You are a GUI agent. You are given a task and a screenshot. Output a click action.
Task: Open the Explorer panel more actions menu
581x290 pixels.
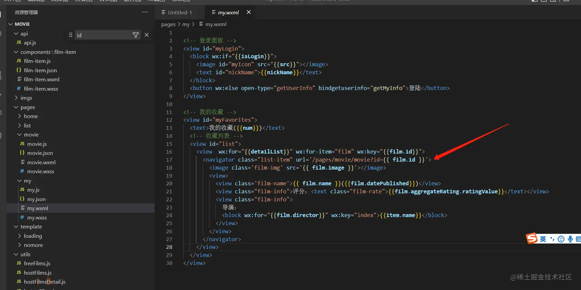(x=145, y=12)
